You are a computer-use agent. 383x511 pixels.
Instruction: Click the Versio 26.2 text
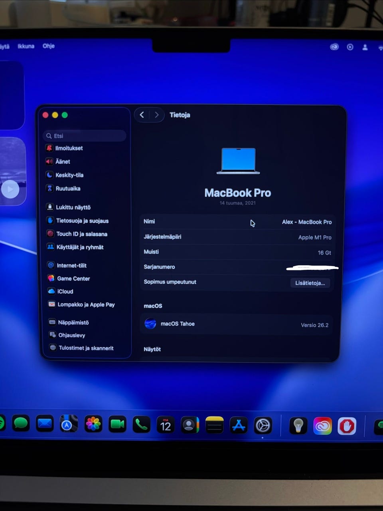(314, 325)
